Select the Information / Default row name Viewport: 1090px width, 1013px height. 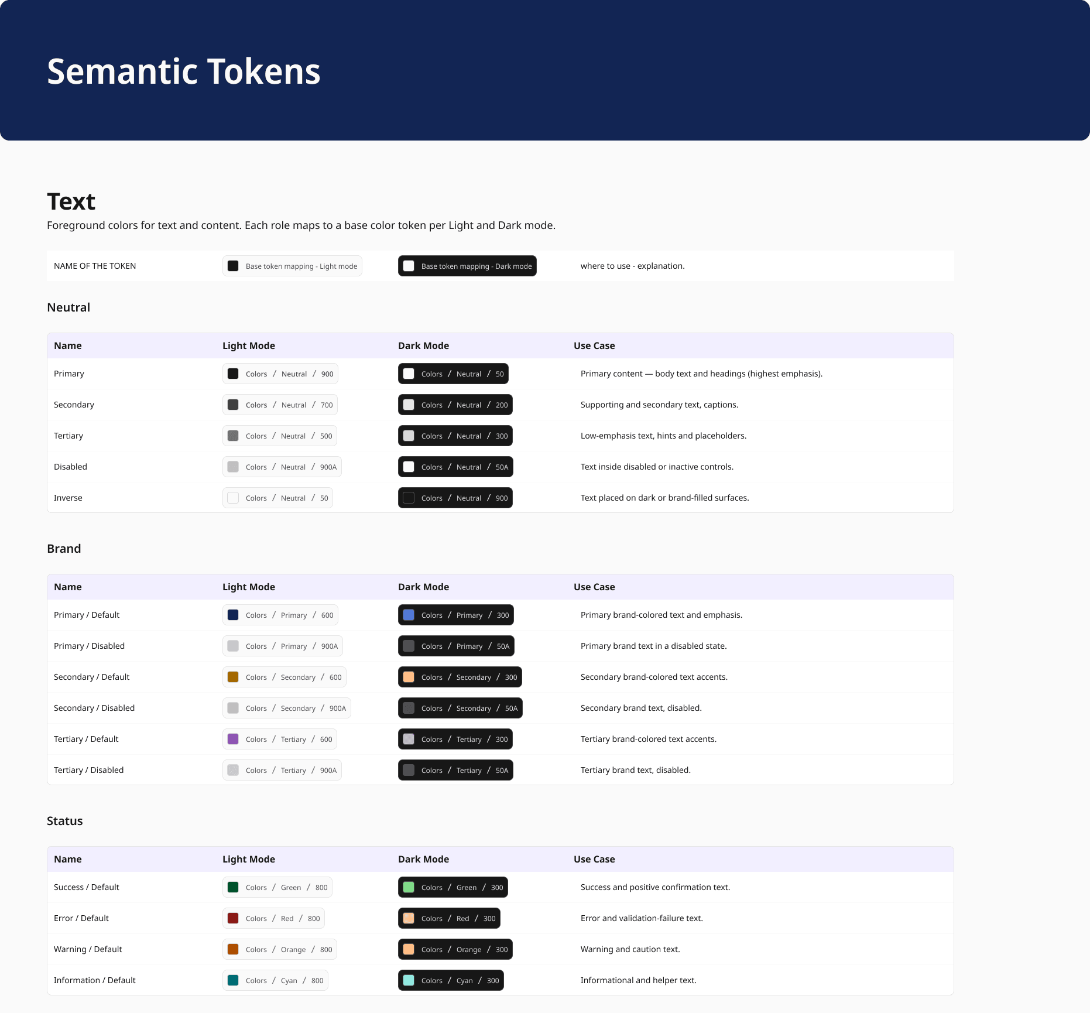(95, 980)
